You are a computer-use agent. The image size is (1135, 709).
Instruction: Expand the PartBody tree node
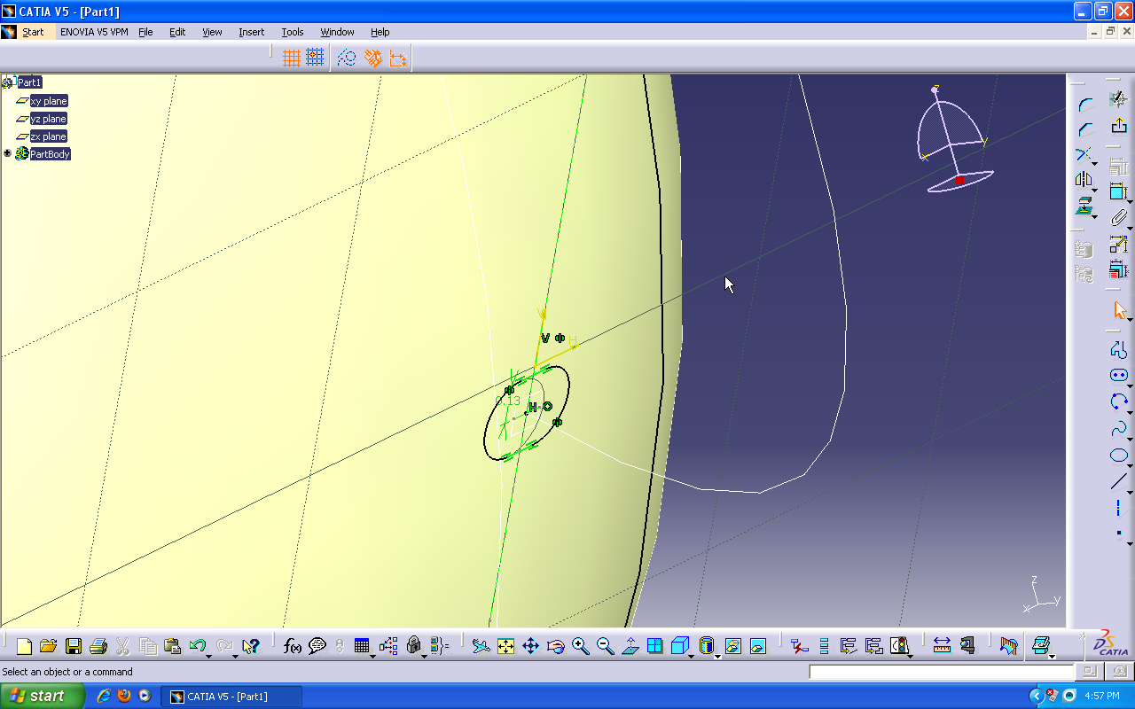point(8,153)
